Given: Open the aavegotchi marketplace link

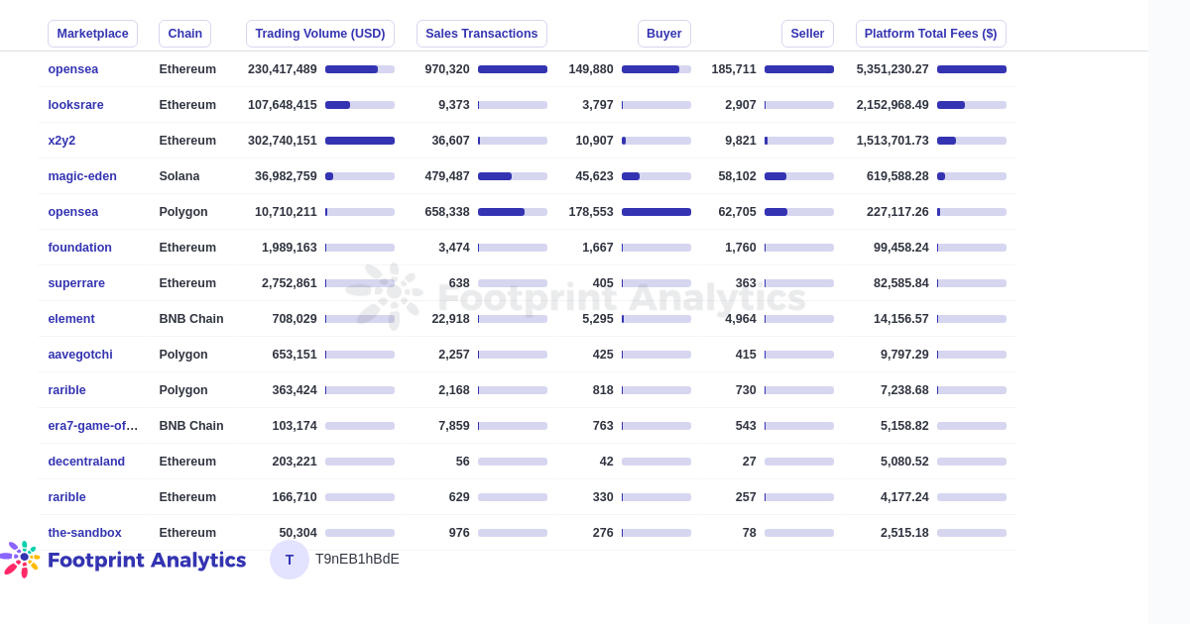Looking at the screenshot, I should (x=80, y=355).
